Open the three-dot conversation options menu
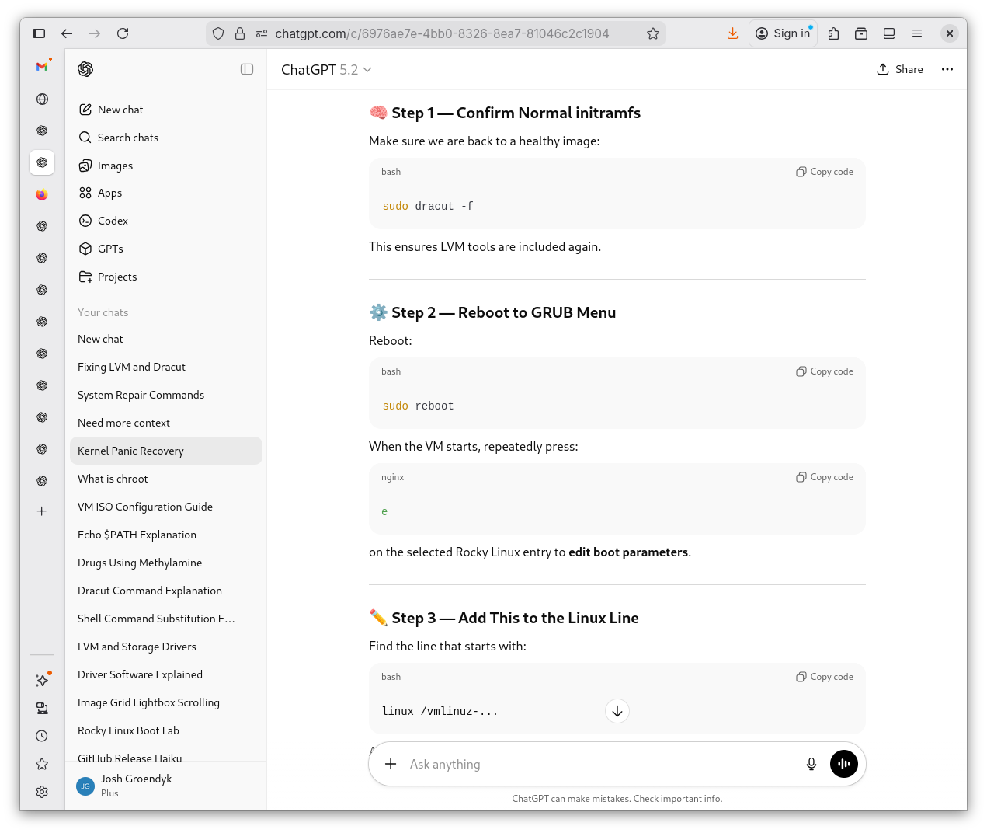The height and width of the screenshot is (833, 987). (x=947, y=69)
